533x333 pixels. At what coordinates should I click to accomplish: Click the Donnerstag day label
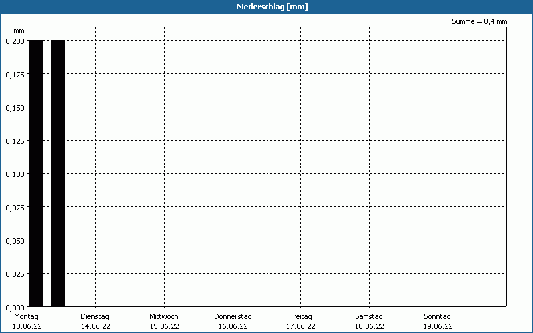click(x=233, y=317)
